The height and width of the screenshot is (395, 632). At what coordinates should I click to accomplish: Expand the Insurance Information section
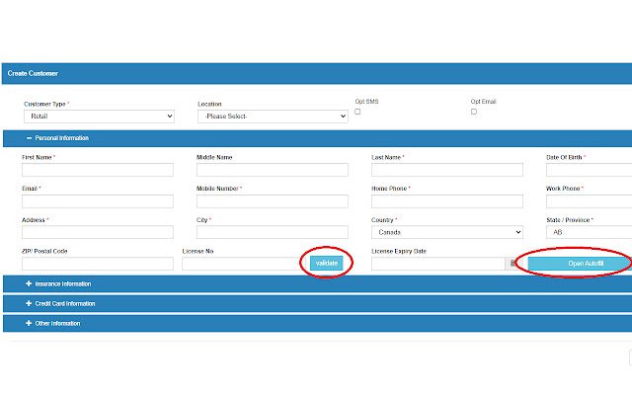317,283
